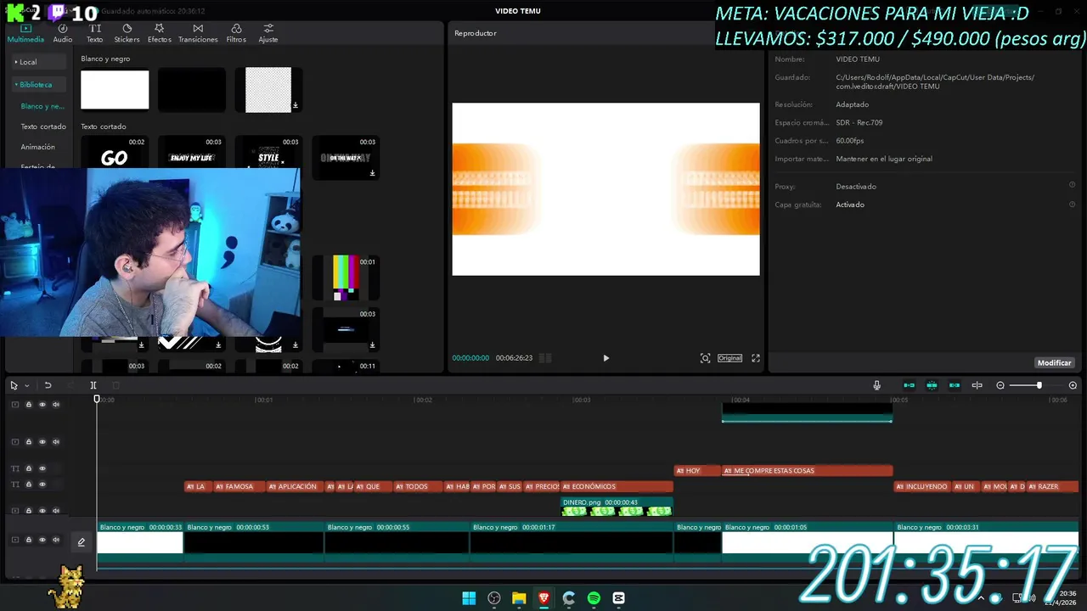The width and height of the screenshot is (1087, 611).
Task: Mute the topmost overlay track
Action: [x=56, y=405]
